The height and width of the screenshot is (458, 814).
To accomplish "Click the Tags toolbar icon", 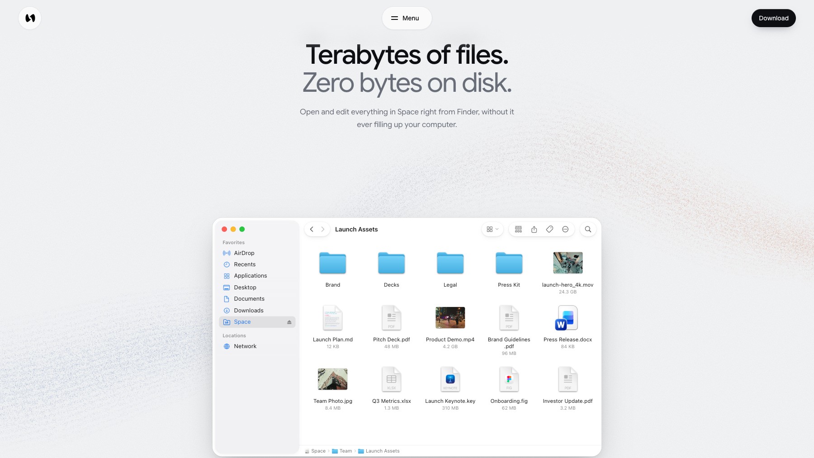I will click(549, 229).
